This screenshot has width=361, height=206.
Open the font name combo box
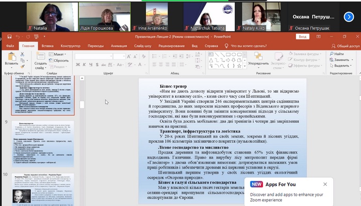[x=94, y=56]
